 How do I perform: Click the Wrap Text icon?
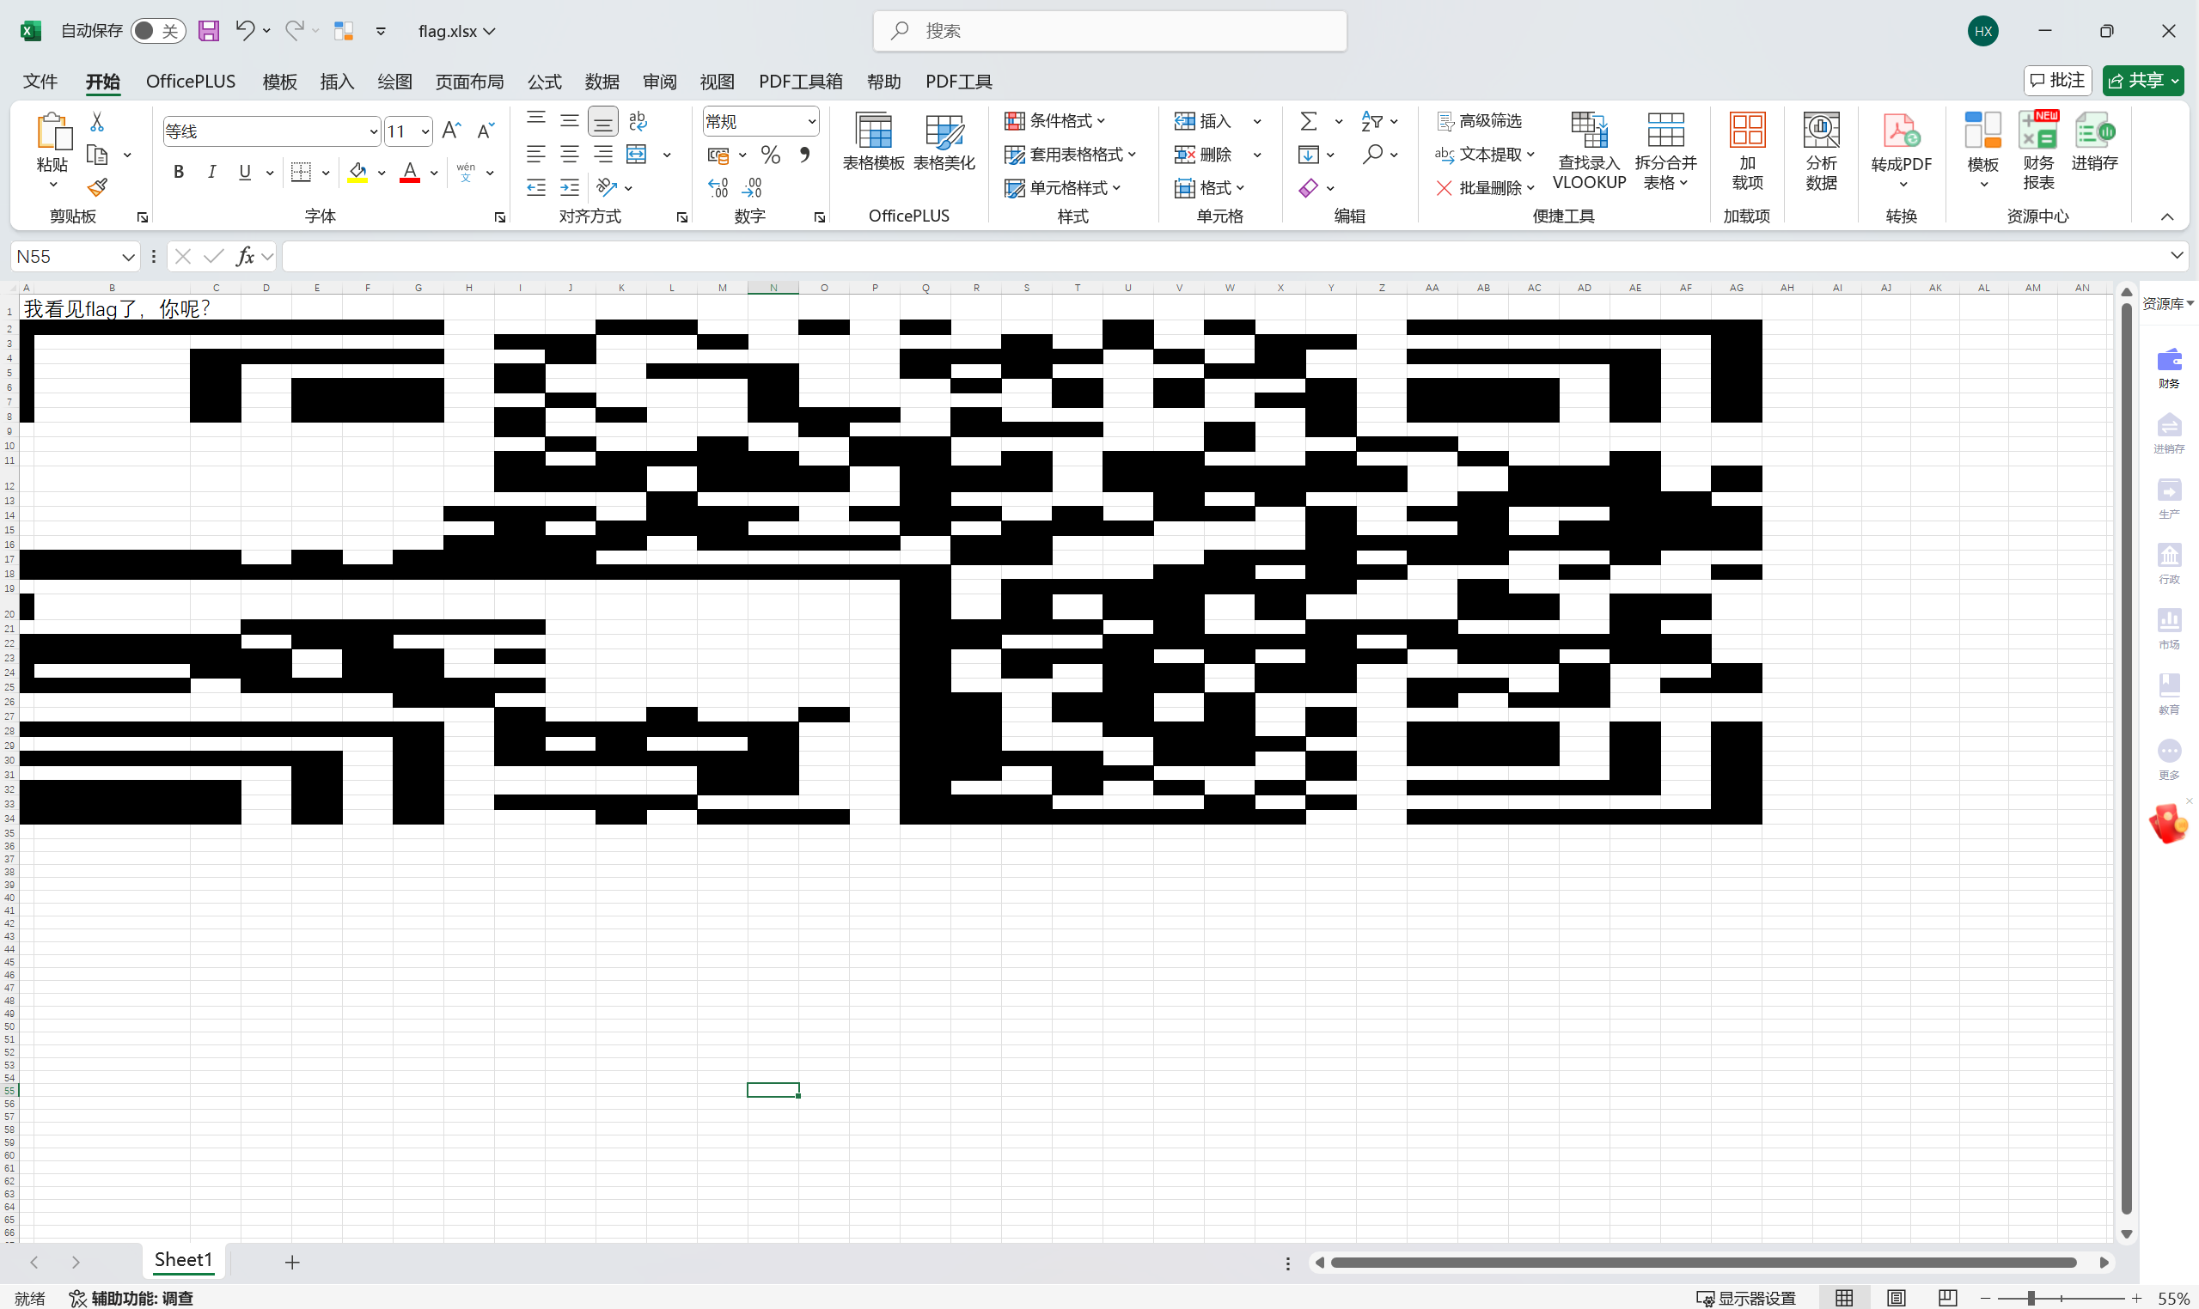coord(637,121)
